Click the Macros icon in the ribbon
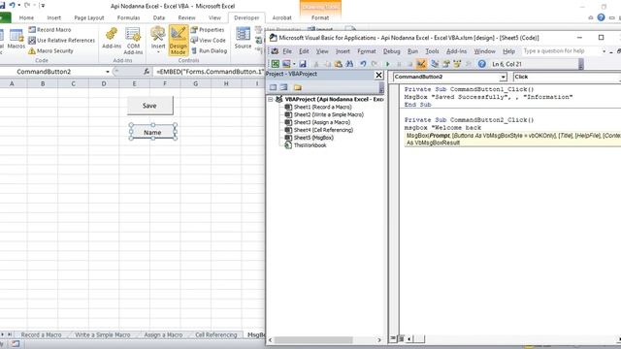This screenshot has width=621, height=349. pos(16,39)
